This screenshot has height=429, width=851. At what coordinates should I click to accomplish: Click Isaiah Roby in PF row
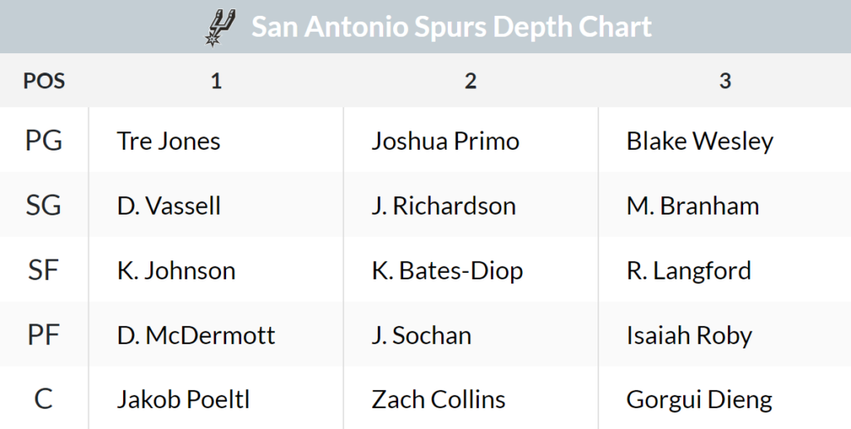click(x=689, y=336)
